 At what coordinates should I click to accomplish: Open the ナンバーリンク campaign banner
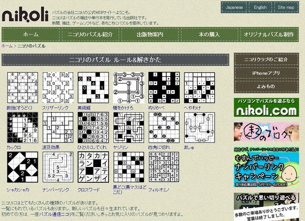[266, 167]
